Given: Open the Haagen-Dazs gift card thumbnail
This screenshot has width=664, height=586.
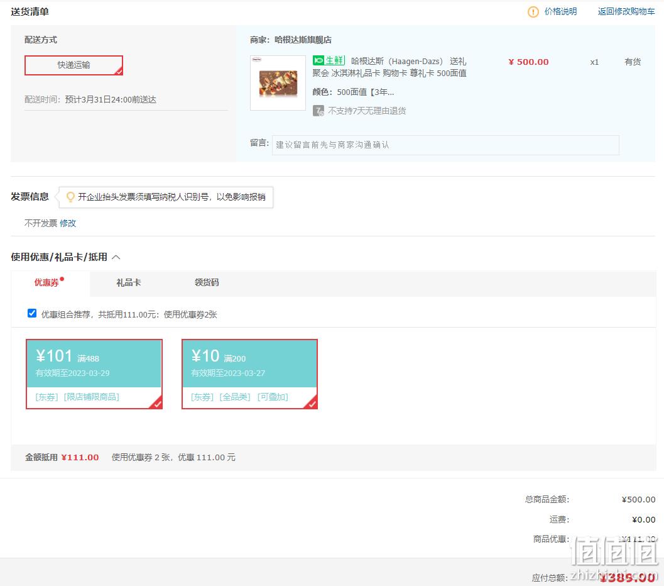Looking at the screenshot, I should 278,83.
